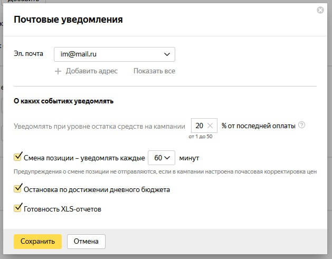Click the balance percentage field containing 20
332x259 pixels.
tap(199, 126)
